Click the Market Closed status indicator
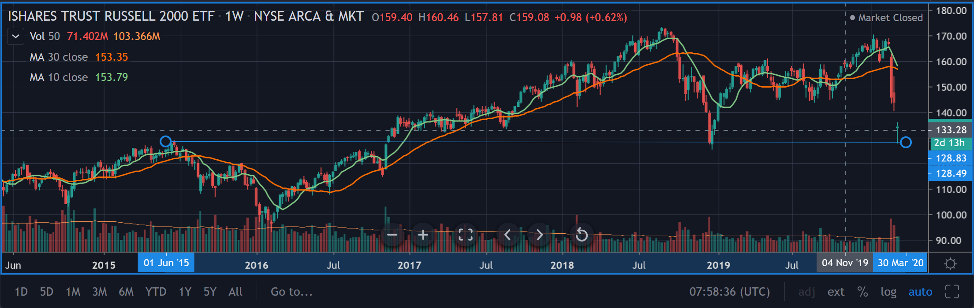The width and height of the screenshot is (974, 308). point(886,18)
